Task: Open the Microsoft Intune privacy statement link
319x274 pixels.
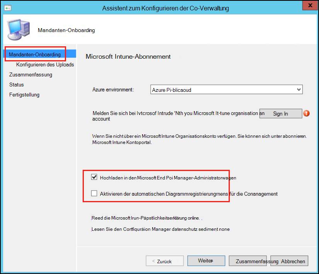Action: click(145, 218)
